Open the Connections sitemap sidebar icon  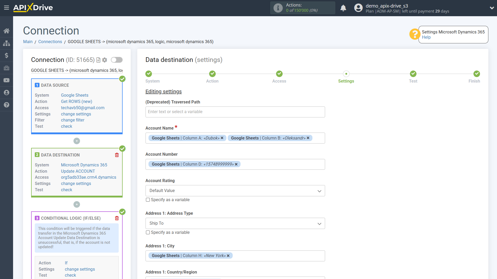(7, 43)
